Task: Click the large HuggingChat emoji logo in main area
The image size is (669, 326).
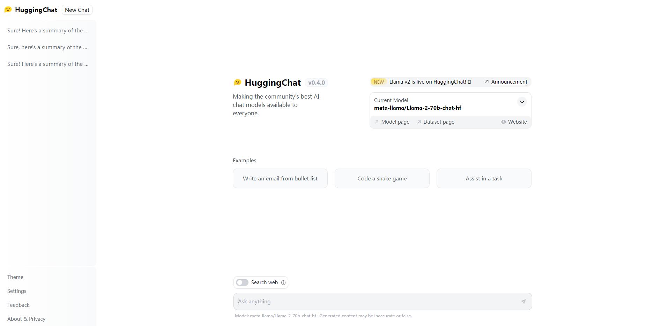Action: click(x=238, y=83)
